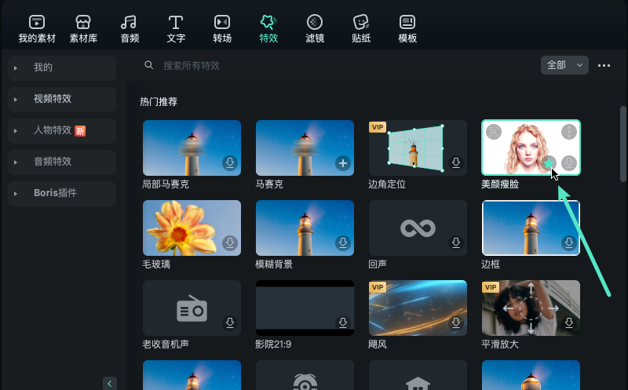Download the 毛玻璃 effect
The height and width of the screenshot is (390, 628).
click(230, 243)
